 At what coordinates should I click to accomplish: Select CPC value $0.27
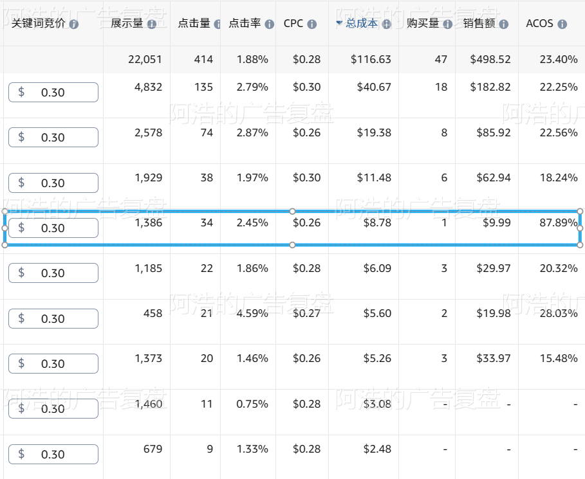click(x=307, y=313)
